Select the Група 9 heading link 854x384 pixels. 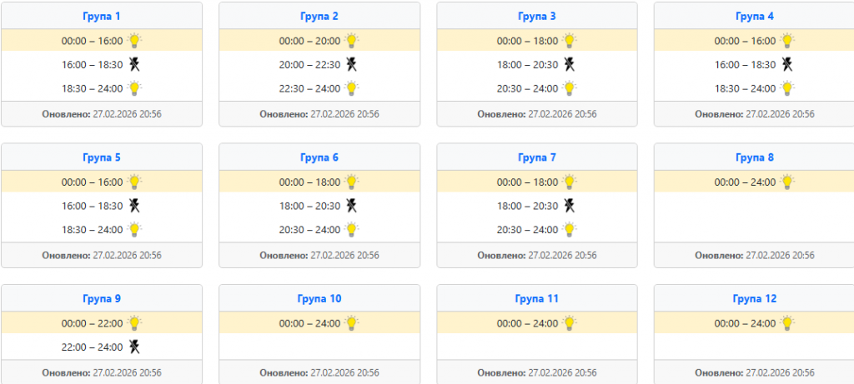102,299
